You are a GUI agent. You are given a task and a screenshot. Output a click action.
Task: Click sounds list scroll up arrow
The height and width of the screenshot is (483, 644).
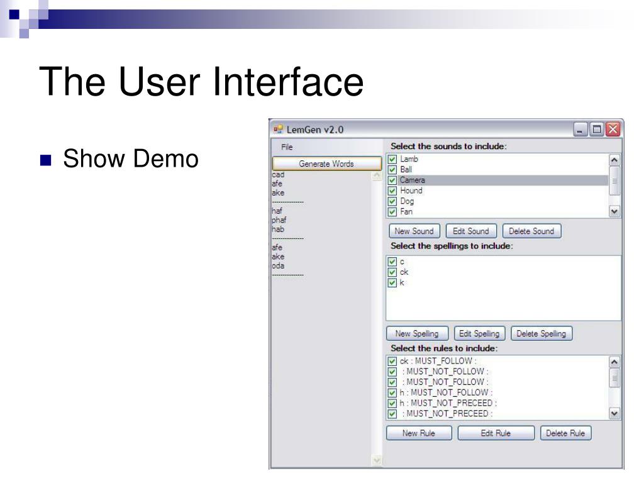tap(614, 160)
